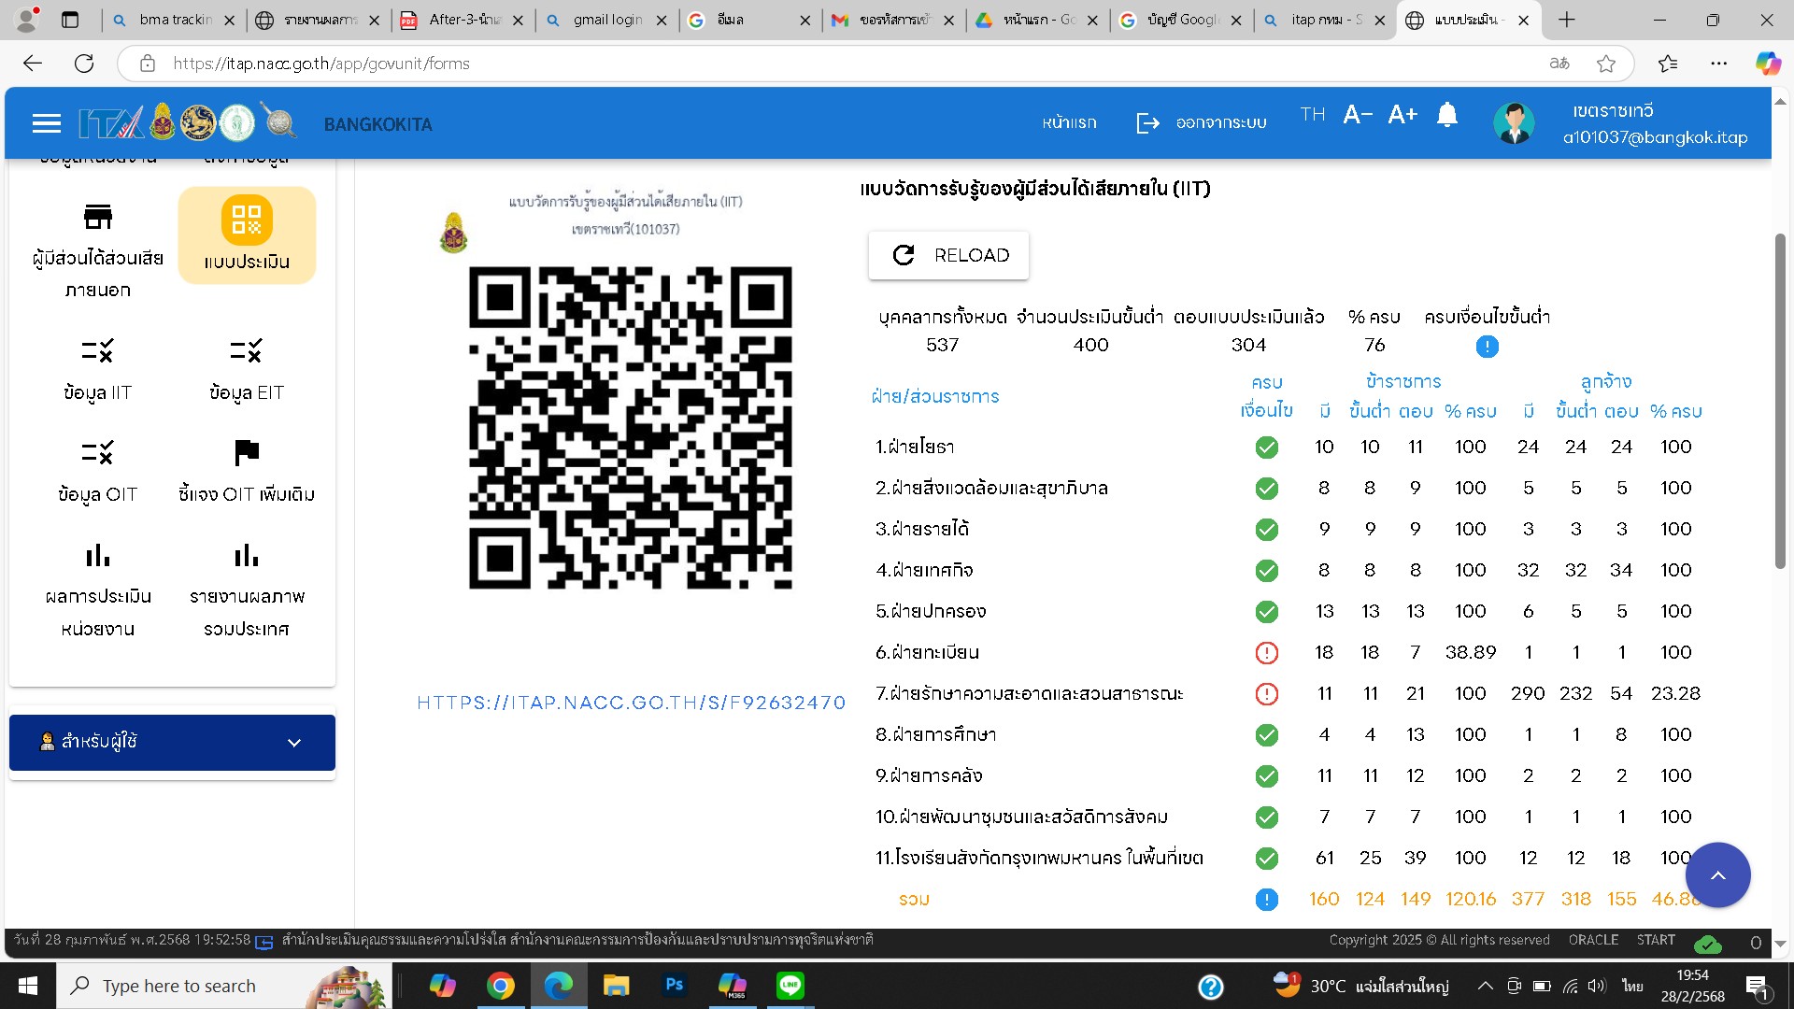Image resolution: width=1794 pixels, height=1009 pixels.
Task: Switch to the After-3 PDF tab
Action: [x=463, y=20]
